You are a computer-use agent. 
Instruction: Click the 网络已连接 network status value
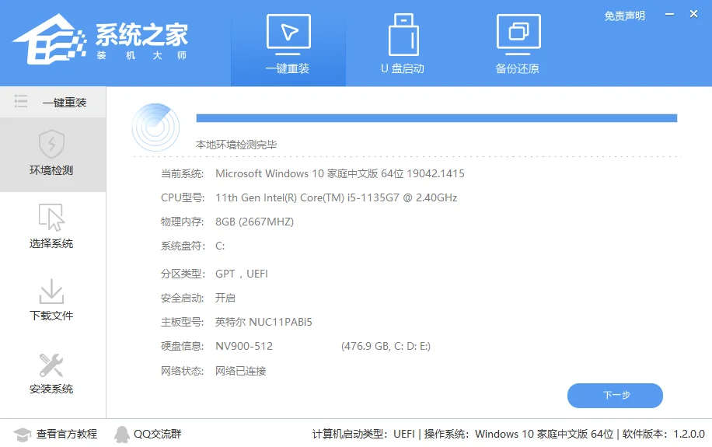coord(241,371)
